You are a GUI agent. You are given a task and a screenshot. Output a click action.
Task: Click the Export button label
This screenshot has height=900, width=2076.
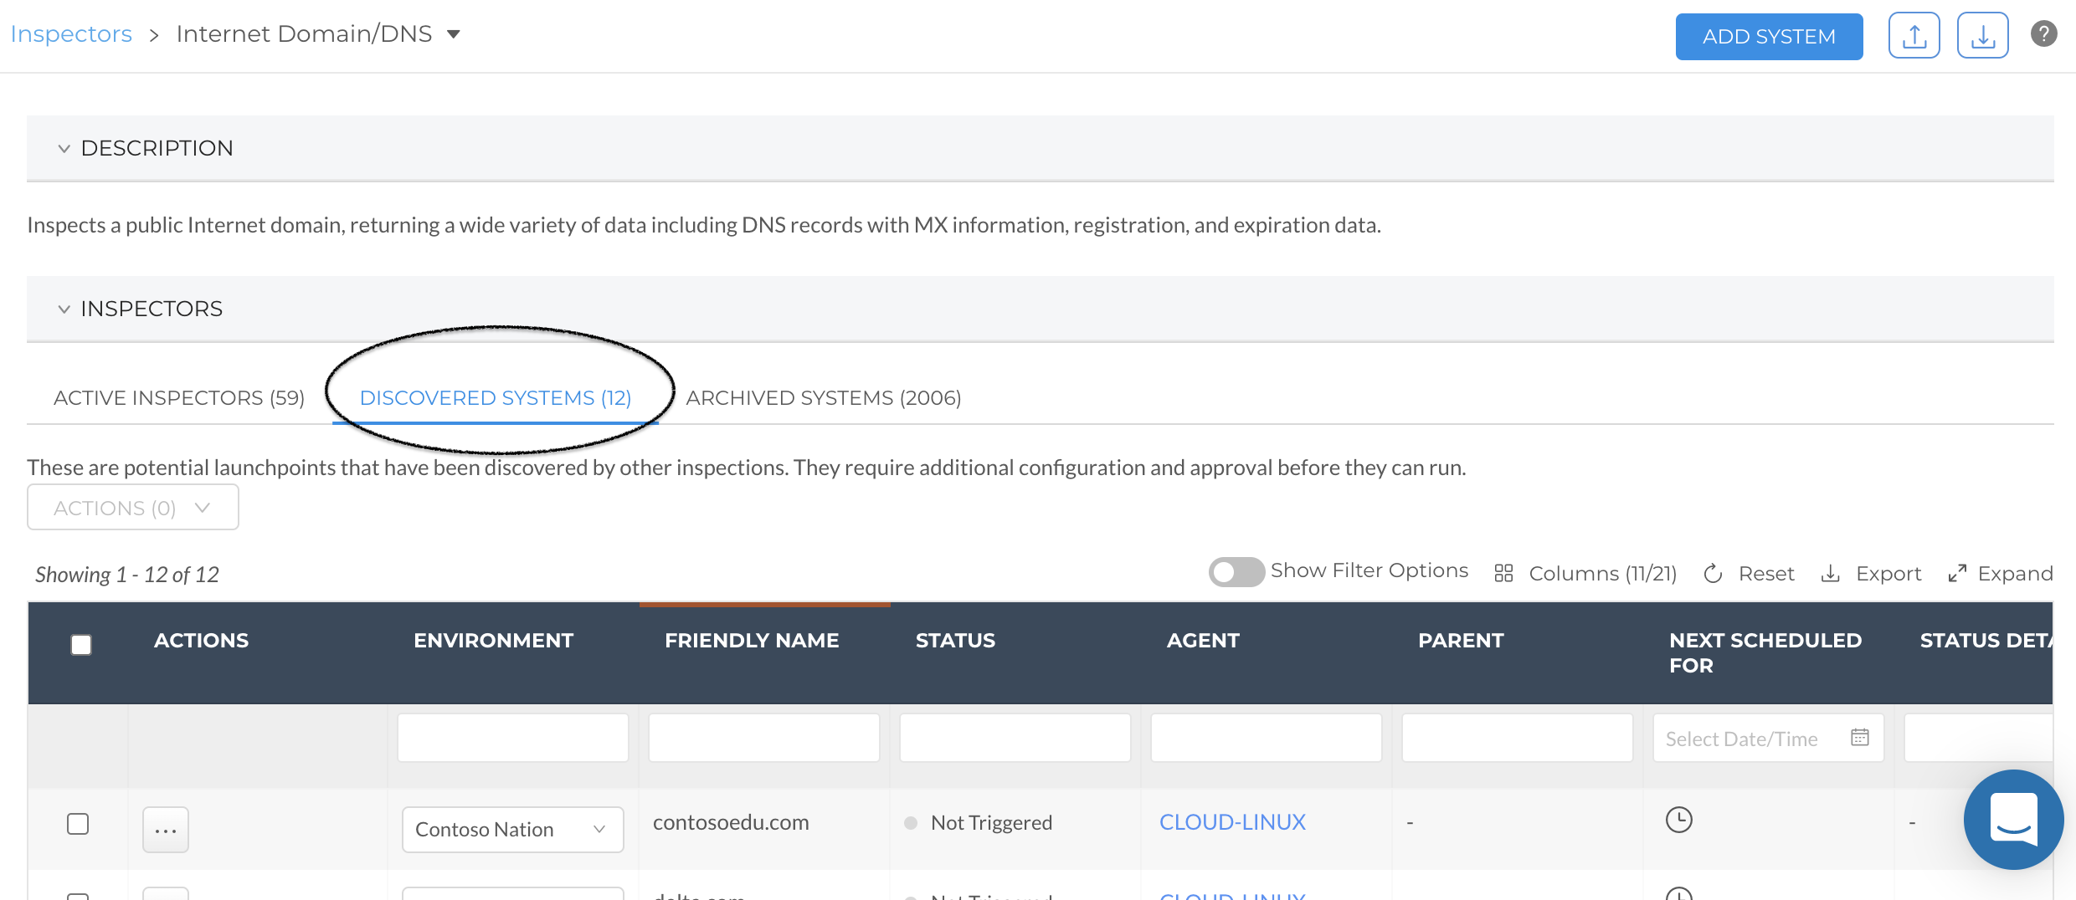point(1888,573)
